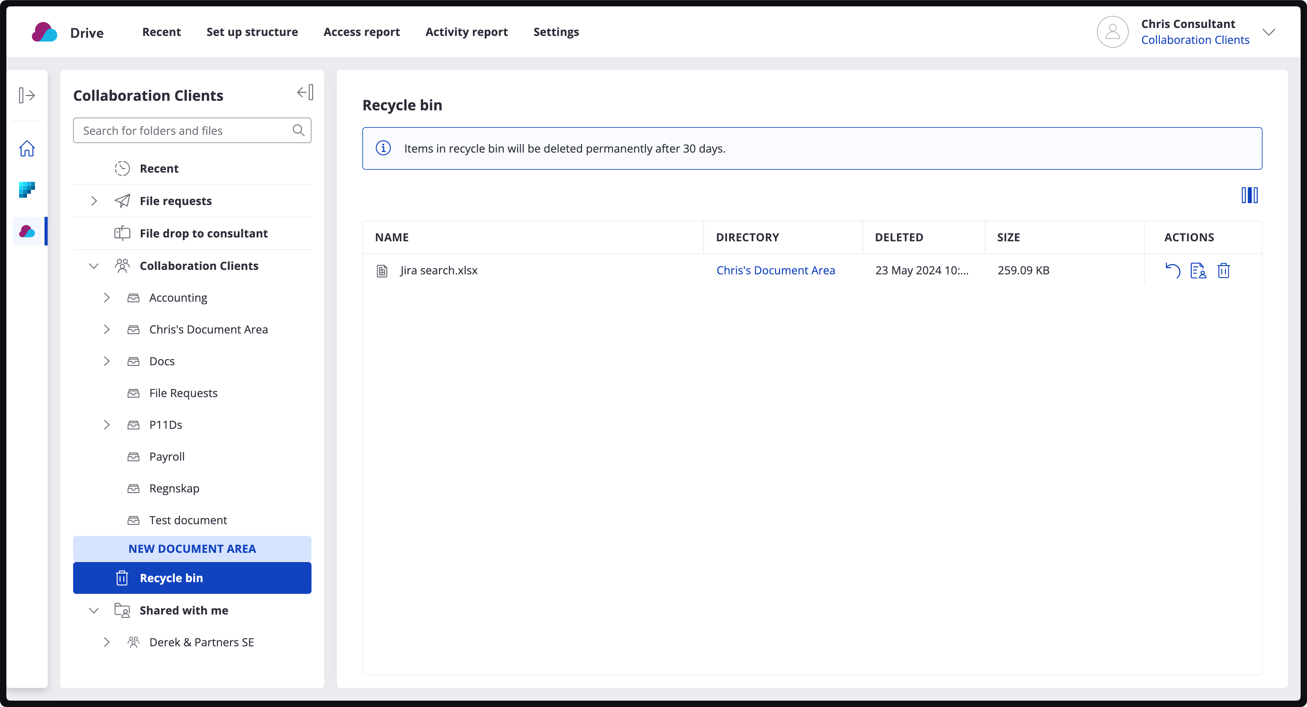This screenshot has height=707, width=1307.
Task: Go to Home in the left rail
Action: 27,149
